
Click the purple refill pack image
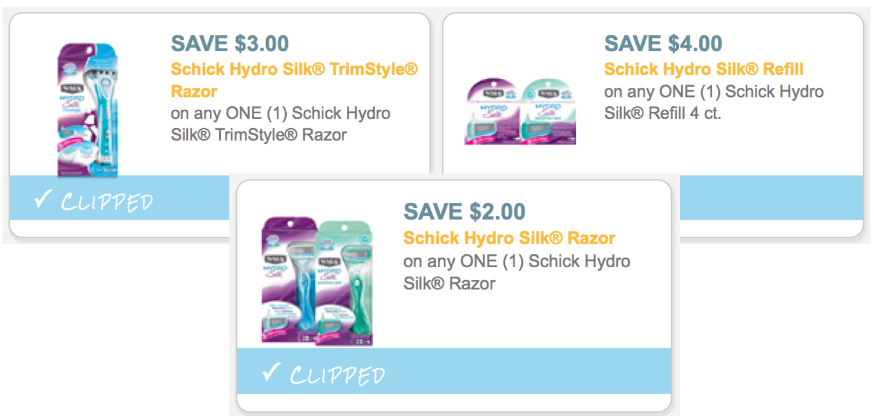pyautogui.click(x=491, y=112)
